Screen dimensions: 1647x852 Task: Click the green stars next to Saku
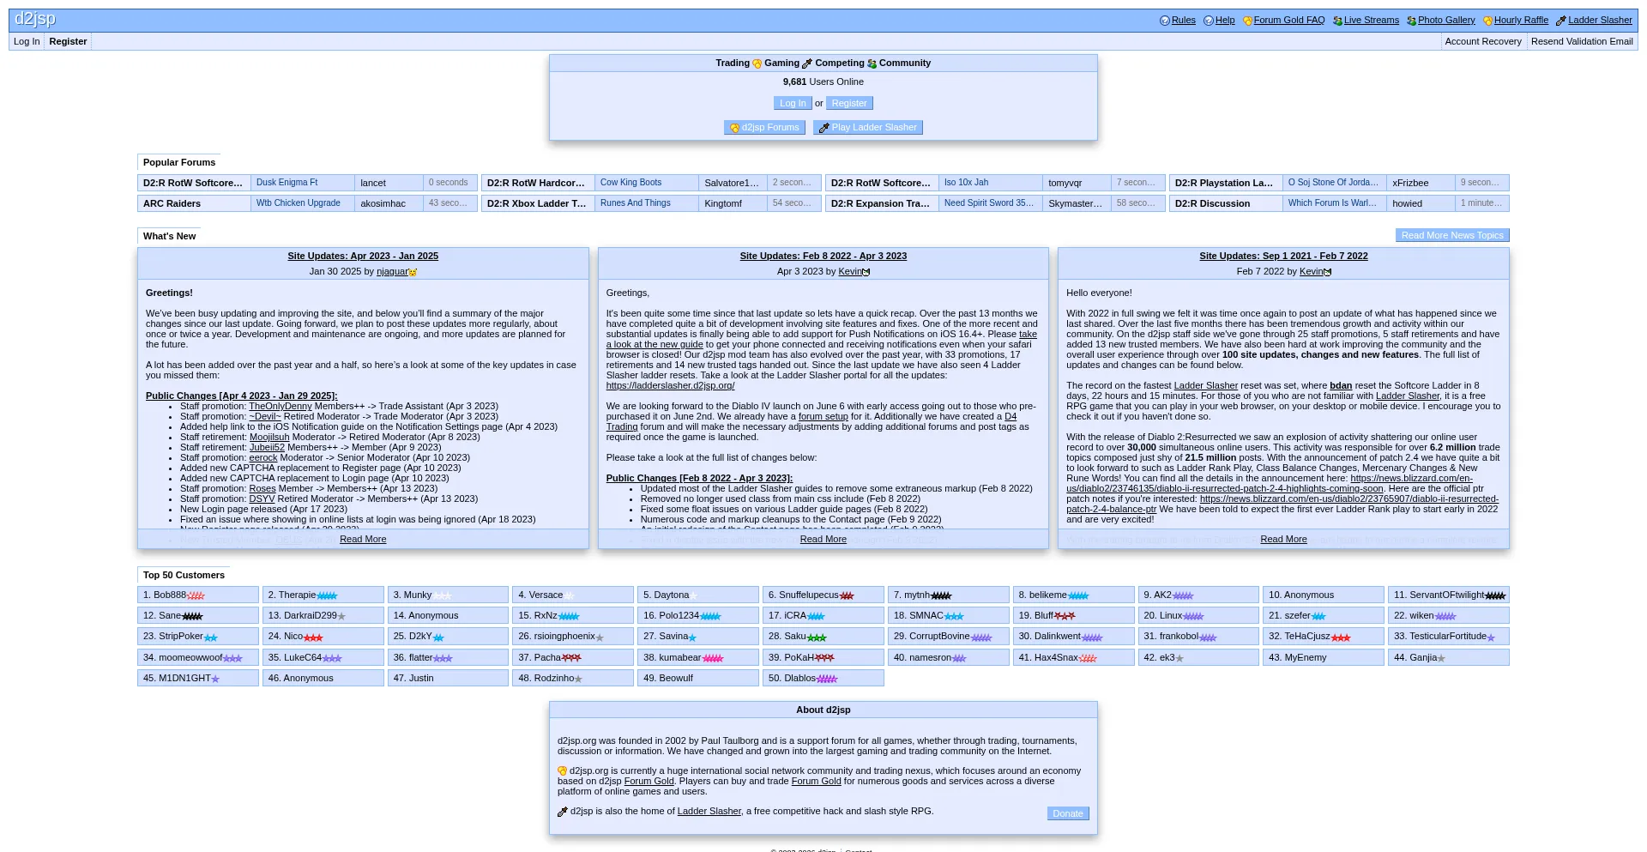pos(817,637)
